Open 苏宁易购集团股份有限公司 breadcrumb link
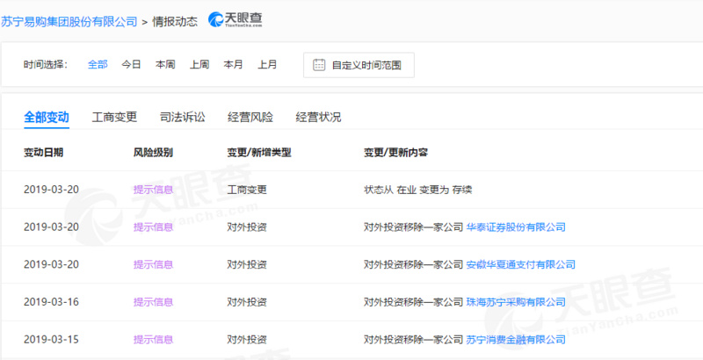The height and width of the screenshot is (360, 703). tap(69, 18)
